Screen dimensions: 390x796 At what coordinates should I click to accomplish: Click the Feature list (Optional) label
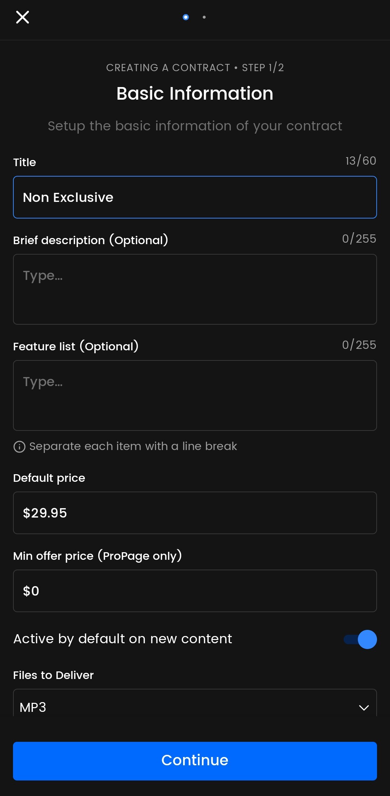(76, 346)
